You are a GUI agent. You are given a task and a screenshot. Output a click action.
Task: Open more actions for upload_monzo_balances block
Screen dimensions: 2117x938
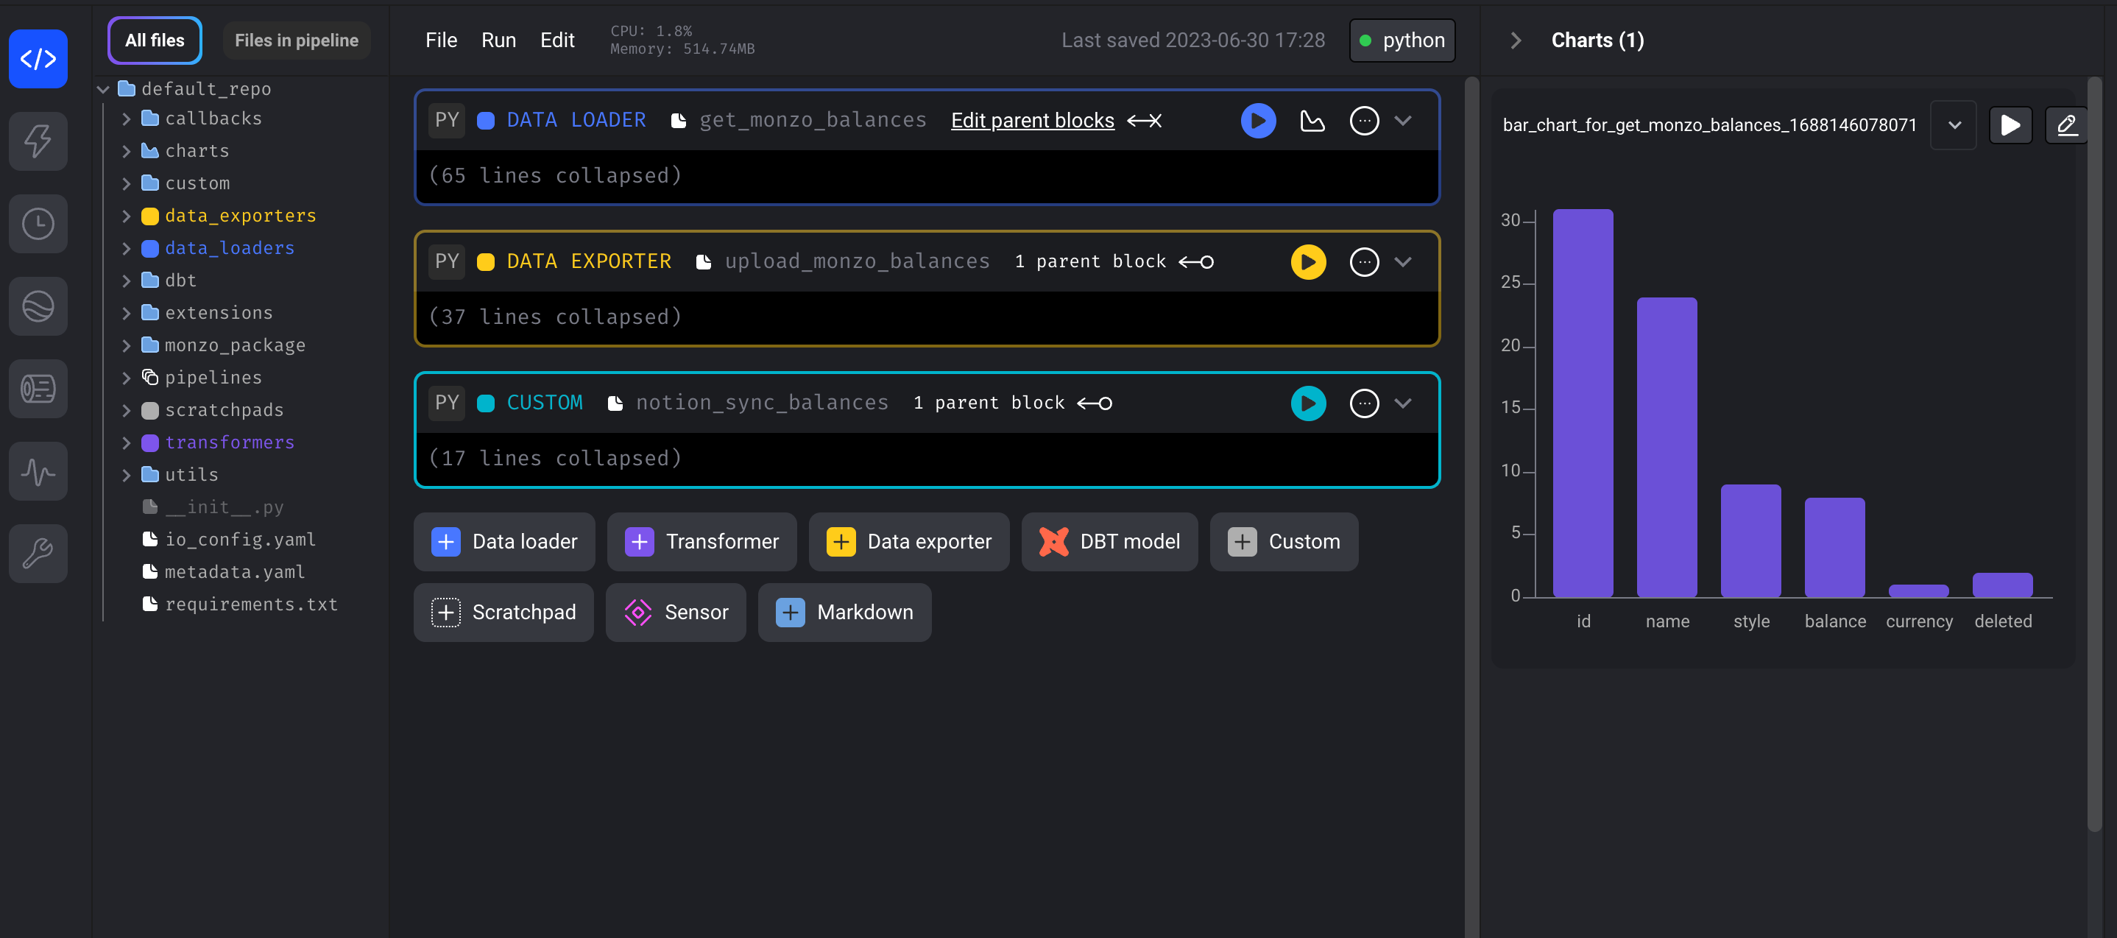[x=1364, y=261]
